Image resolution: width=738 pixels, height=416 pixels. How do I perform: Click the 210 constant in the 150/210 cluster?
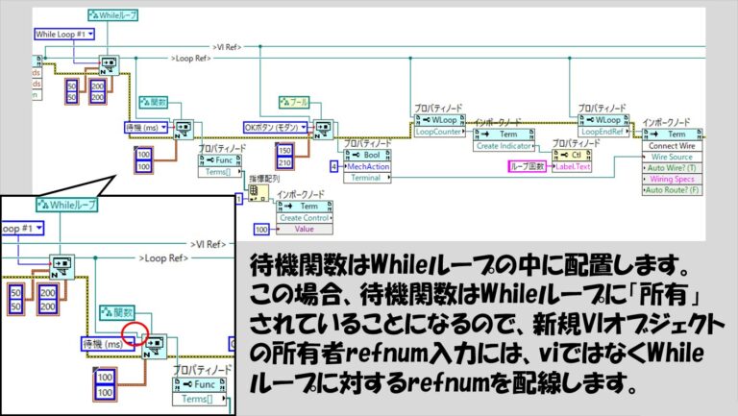coord(284,162)
